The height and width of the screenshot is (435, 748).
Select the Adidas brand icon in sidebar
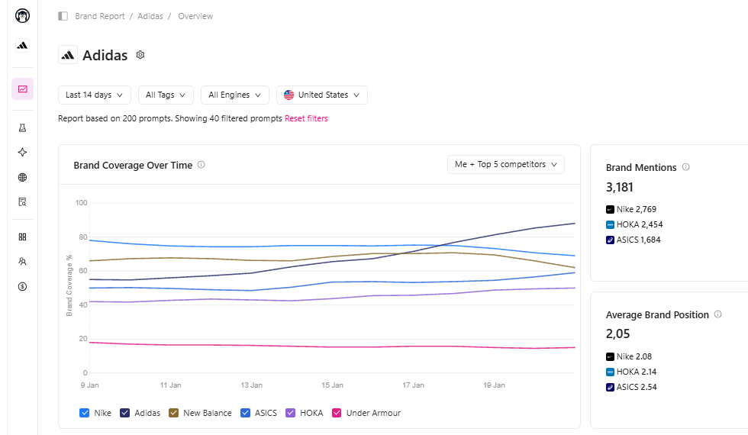click(22, 45)
